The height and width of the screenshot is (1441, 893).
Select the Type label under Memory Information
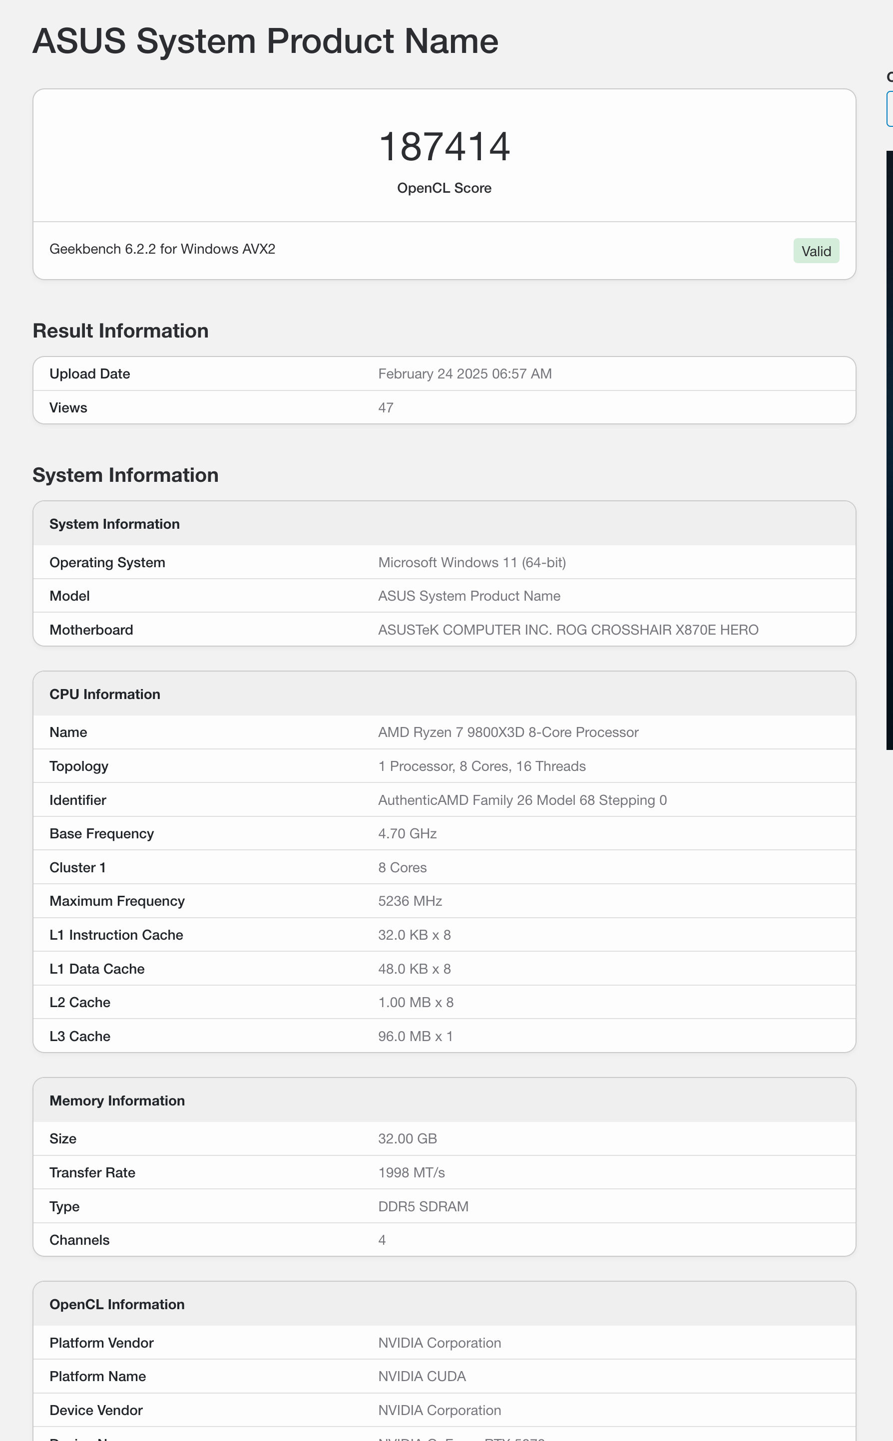pos(64,1207)
